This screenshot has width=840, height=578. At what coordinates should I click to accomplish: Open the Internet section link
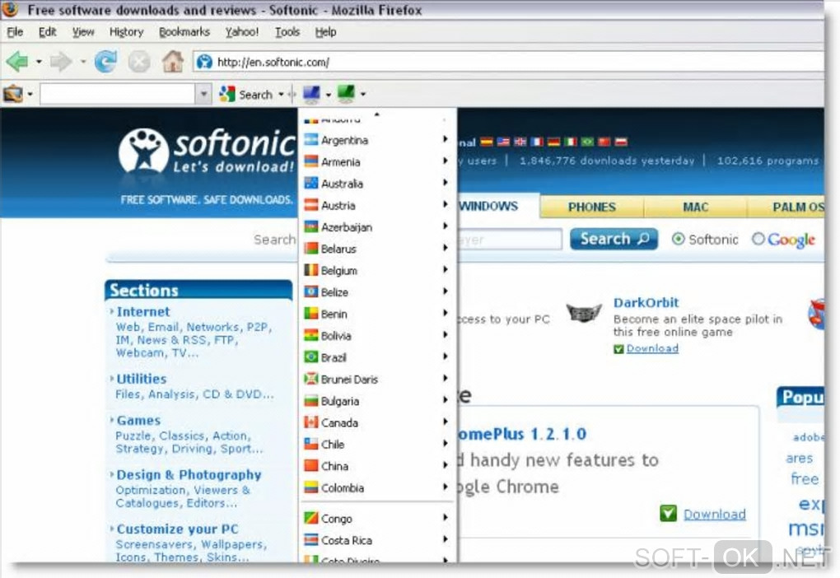click(143, 312)
